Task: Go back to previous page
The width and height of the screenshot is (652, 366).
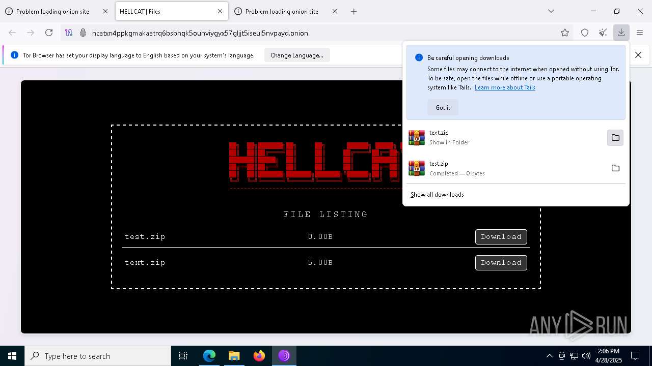Action: click(12, 33)
